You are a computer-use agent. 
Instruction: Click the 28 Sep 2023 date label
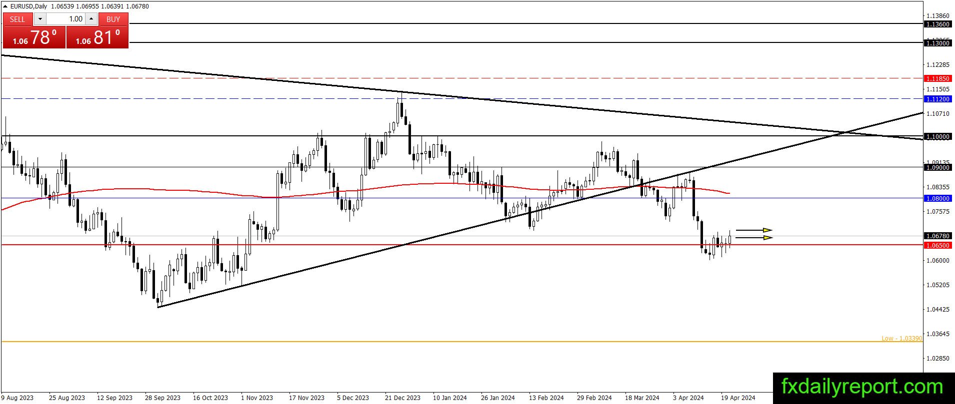pyautogui.click(x=162, y=398)
